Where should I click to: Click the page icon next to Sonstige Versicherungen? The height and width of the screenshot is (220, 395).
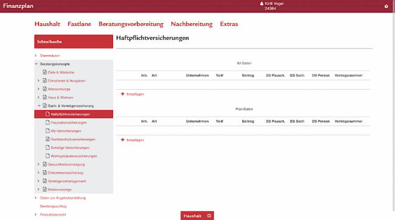click(x=47, y=147)
